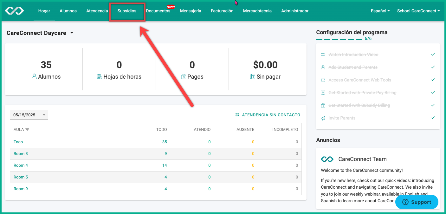Click the INCOMPLETO column header

click(285, 130)
